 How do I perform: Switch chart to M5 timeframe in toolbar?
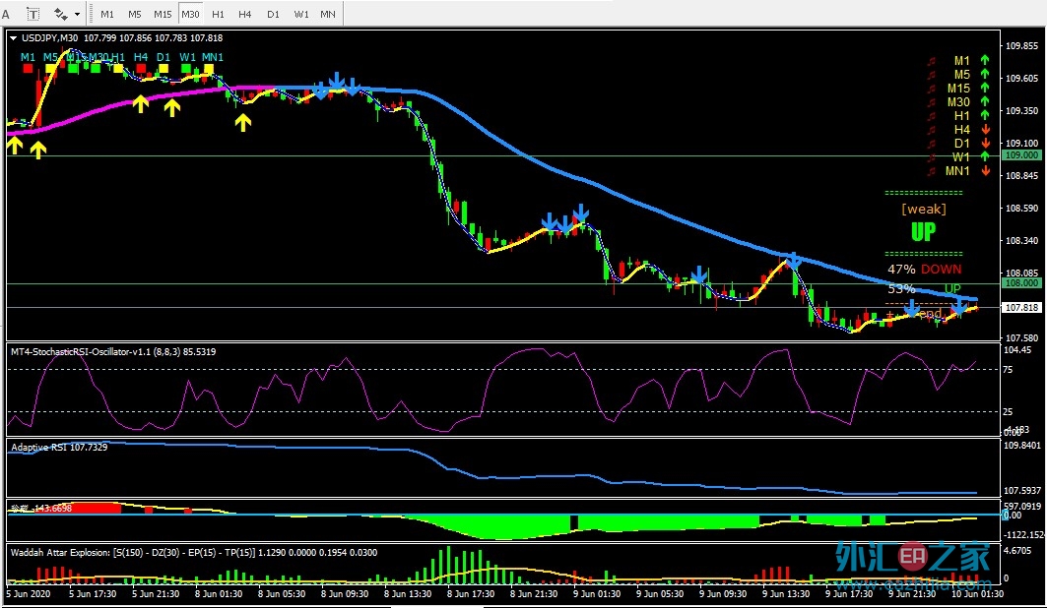[134, 14]
